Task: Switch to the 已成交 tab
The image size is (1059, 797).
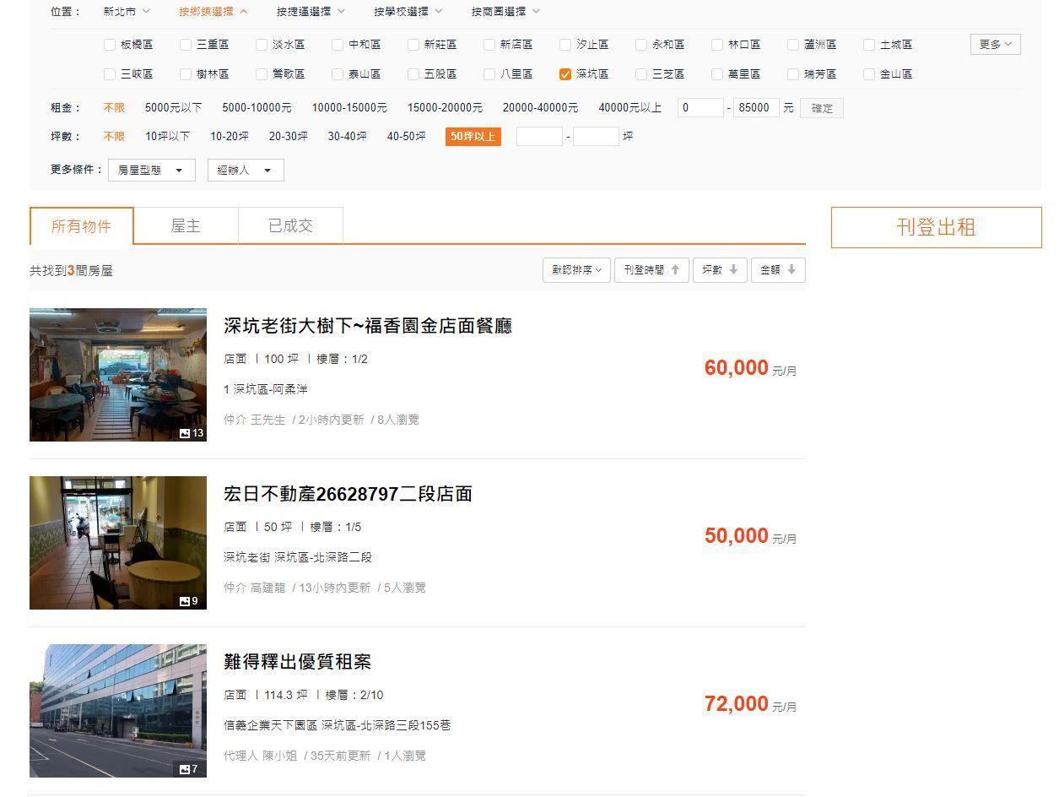Action: click(290, 226)
